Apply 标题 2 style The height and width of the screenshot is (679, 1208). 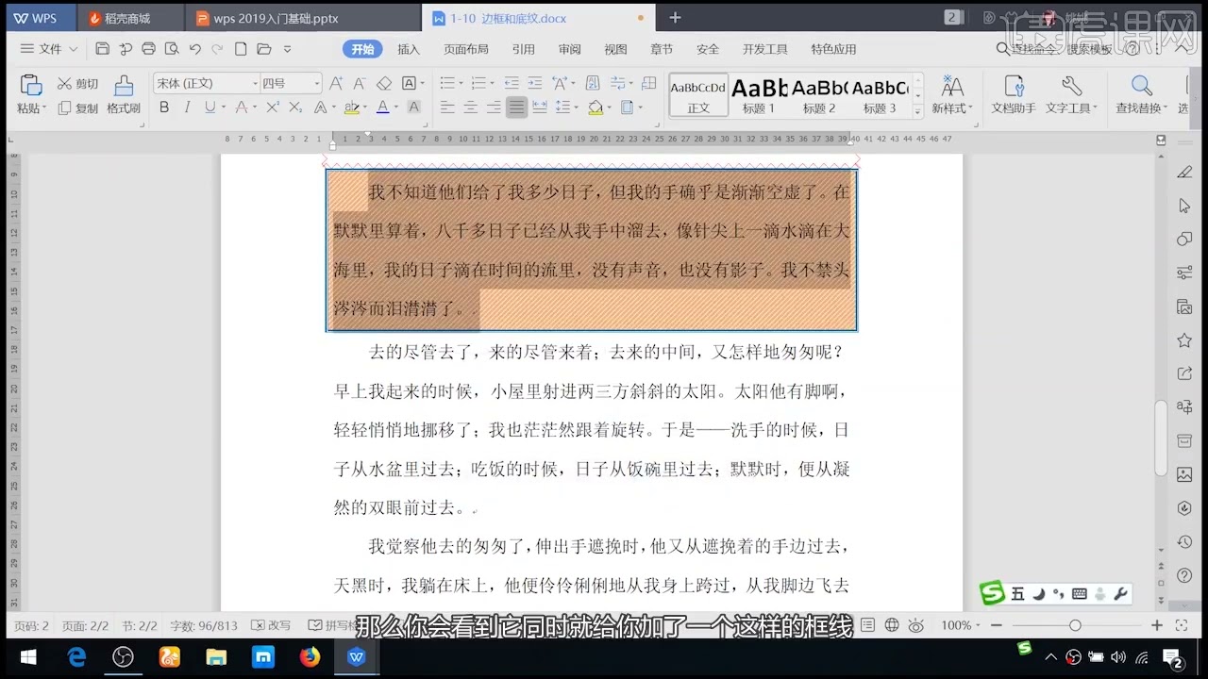coord(819,95)
